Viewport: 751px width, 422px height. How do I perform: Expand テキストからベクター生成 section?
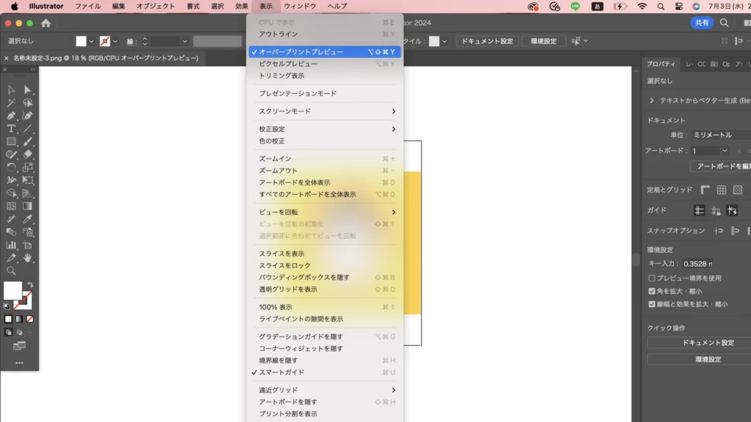[x=651, y=100]
